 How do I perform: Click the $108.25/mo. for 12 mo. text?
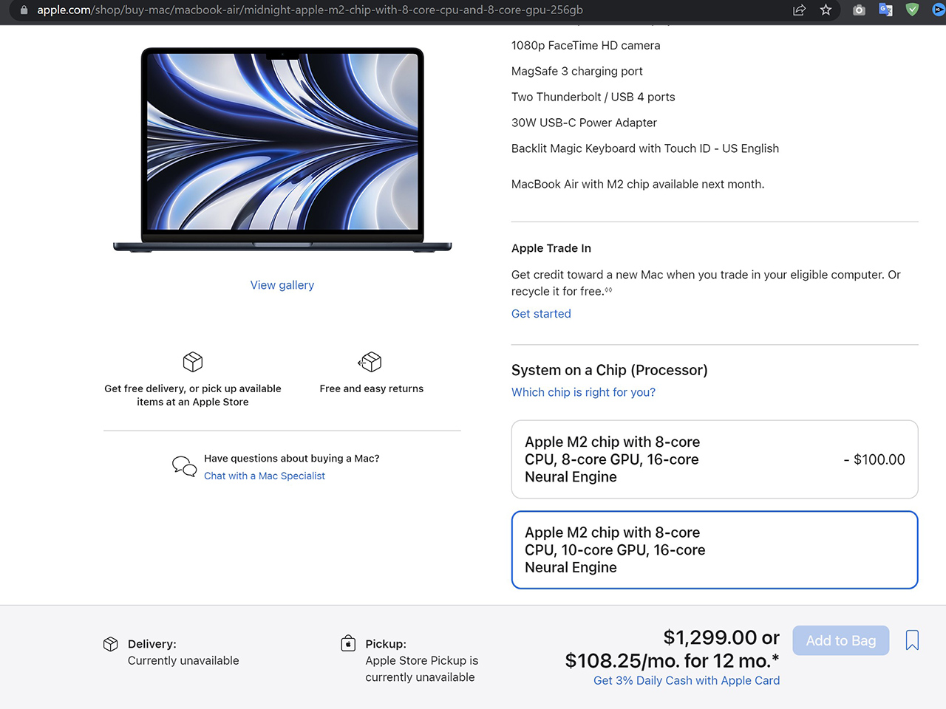click(x=672, y=661)
